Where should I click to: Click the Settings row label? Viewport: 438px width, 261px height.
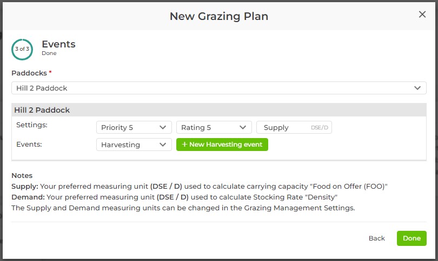(x=32, y=125)
